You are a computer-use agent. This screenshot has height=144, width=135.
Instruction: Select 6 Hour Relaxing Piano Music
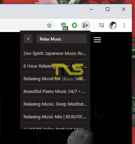[55, 66]
